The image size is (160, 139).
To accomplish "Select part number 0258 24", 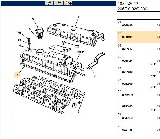I will pyautogui.click(x=127, y=61).
